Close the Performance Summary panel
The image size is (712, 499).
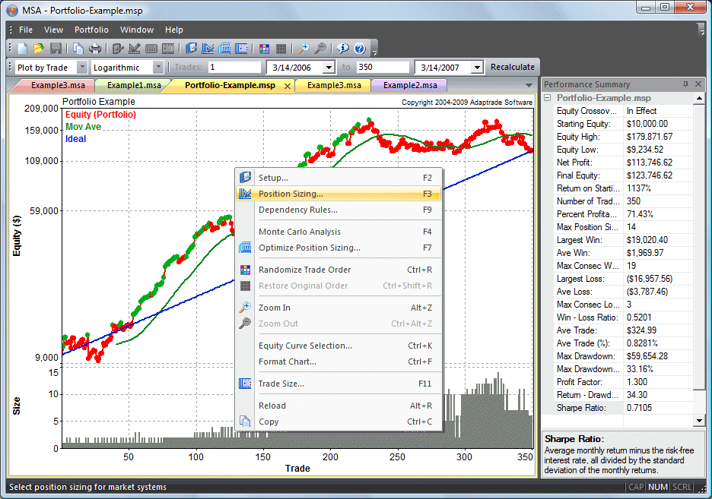coord(698,84)
